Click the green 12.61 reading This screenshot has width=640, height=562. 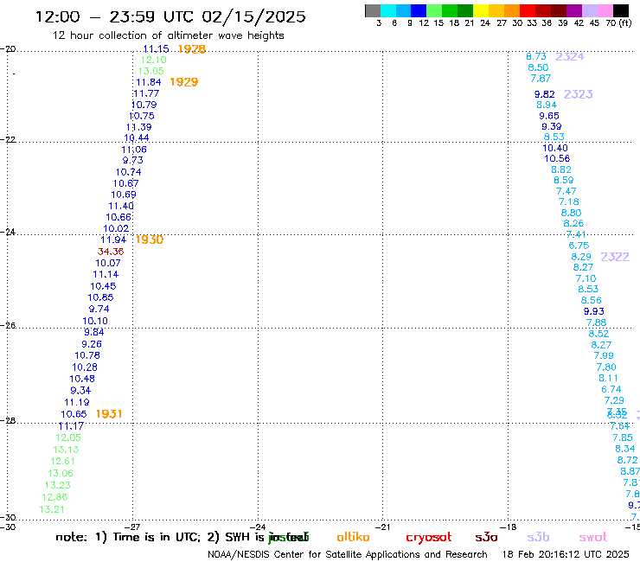62,461
